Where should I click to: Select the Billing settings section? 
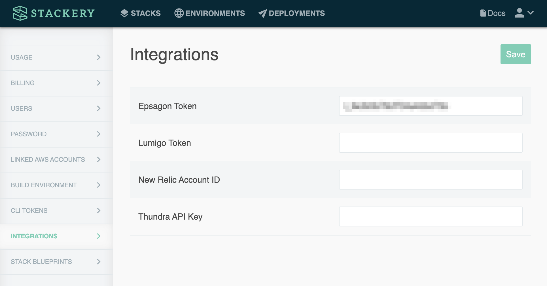(x=56, y=83)
